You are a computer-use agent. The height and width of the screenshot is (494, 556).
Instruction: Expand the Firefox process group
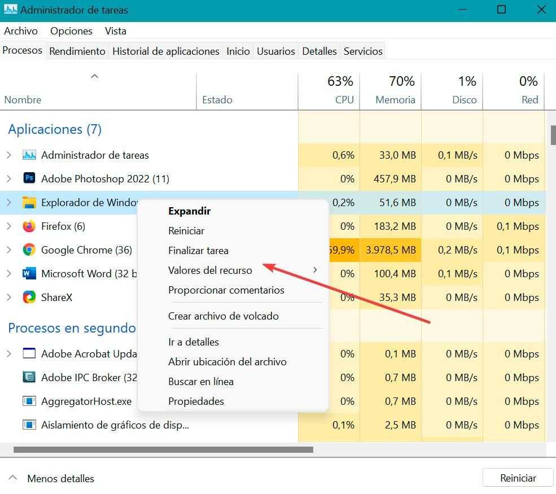8,226
